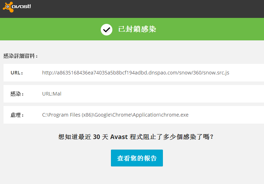Click the URL: row label
Viewport: 264px width, 184px height.
pyautogui.click(x=16, y=73)
